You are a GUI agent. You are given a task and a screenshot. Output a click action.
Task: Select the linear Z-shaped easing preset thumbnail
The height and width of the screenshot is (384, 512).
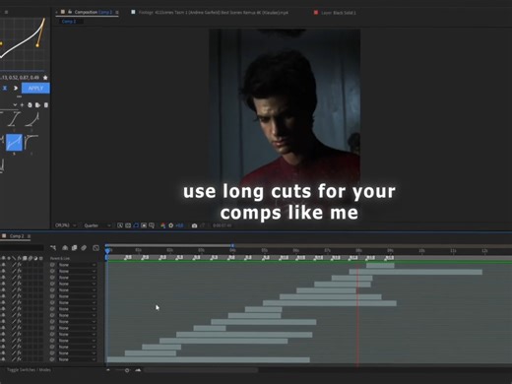coord(14,119)
